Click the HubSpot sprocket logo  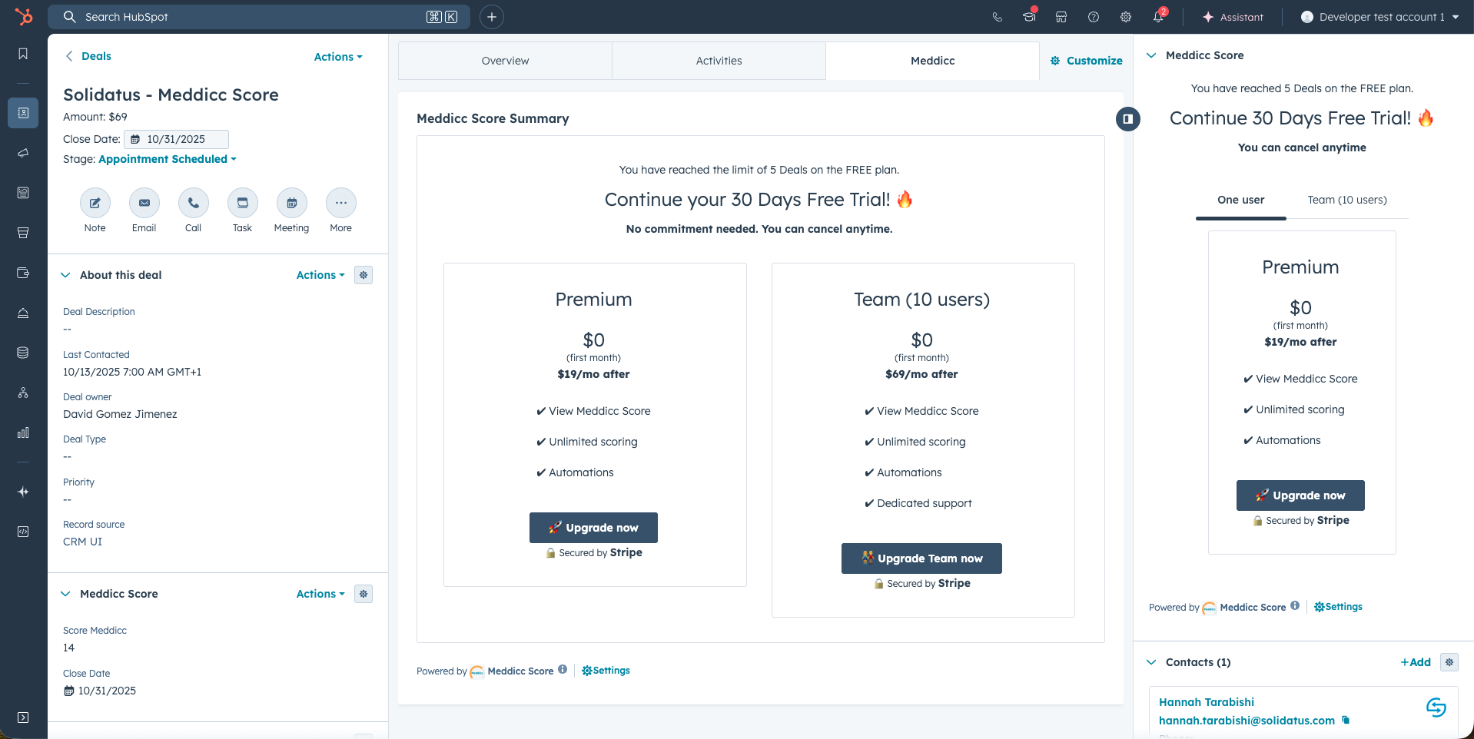click(x=24, y=17)
